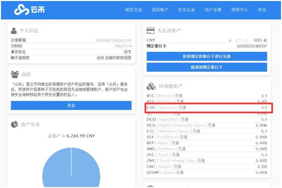
Task: Click the CNY balance 6283.42
Action: (260, 40)
